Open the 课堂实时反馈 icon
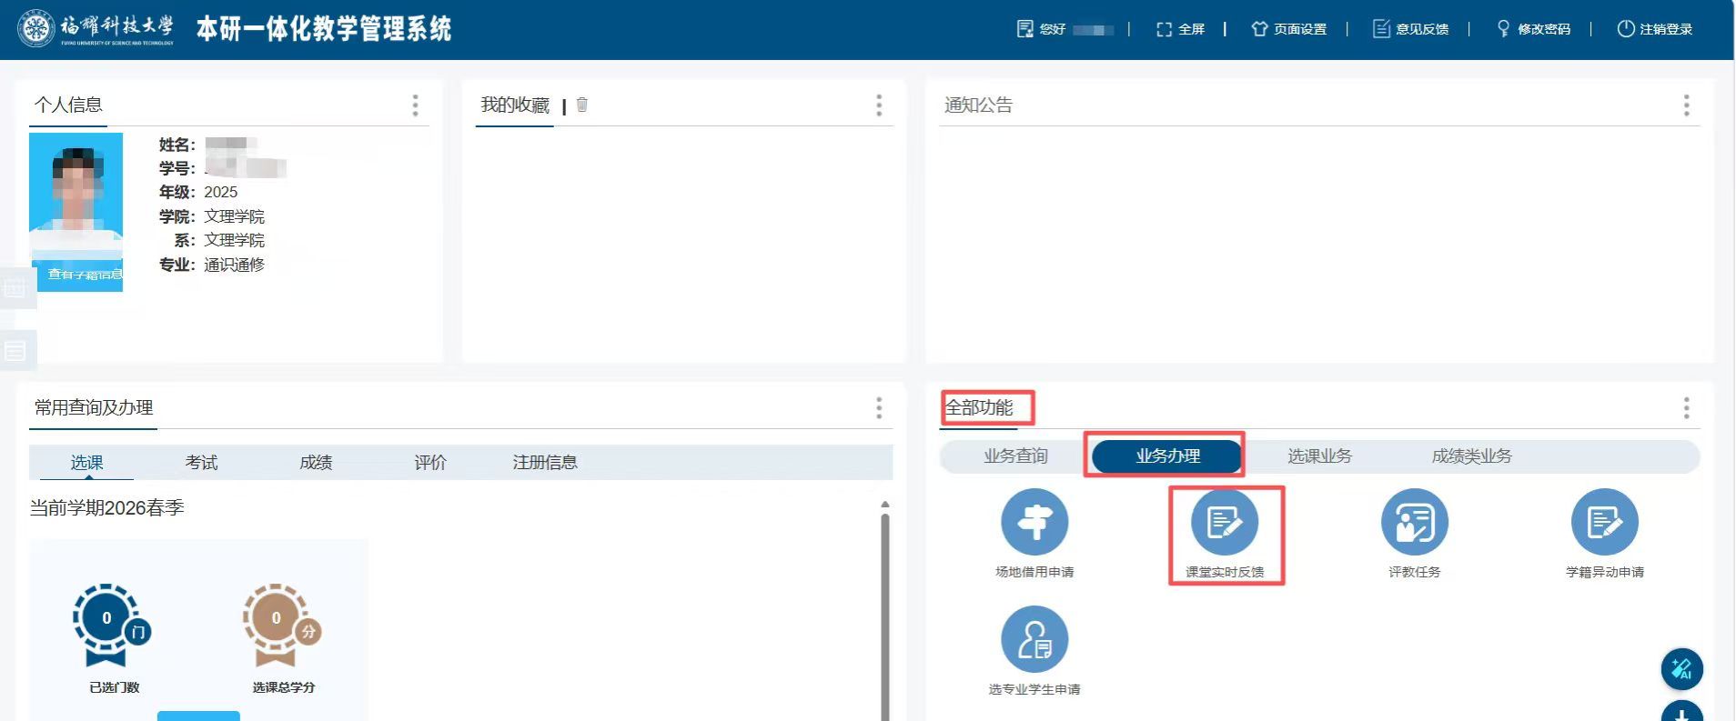1736x721 pixels. click(x=1225, y=523)
